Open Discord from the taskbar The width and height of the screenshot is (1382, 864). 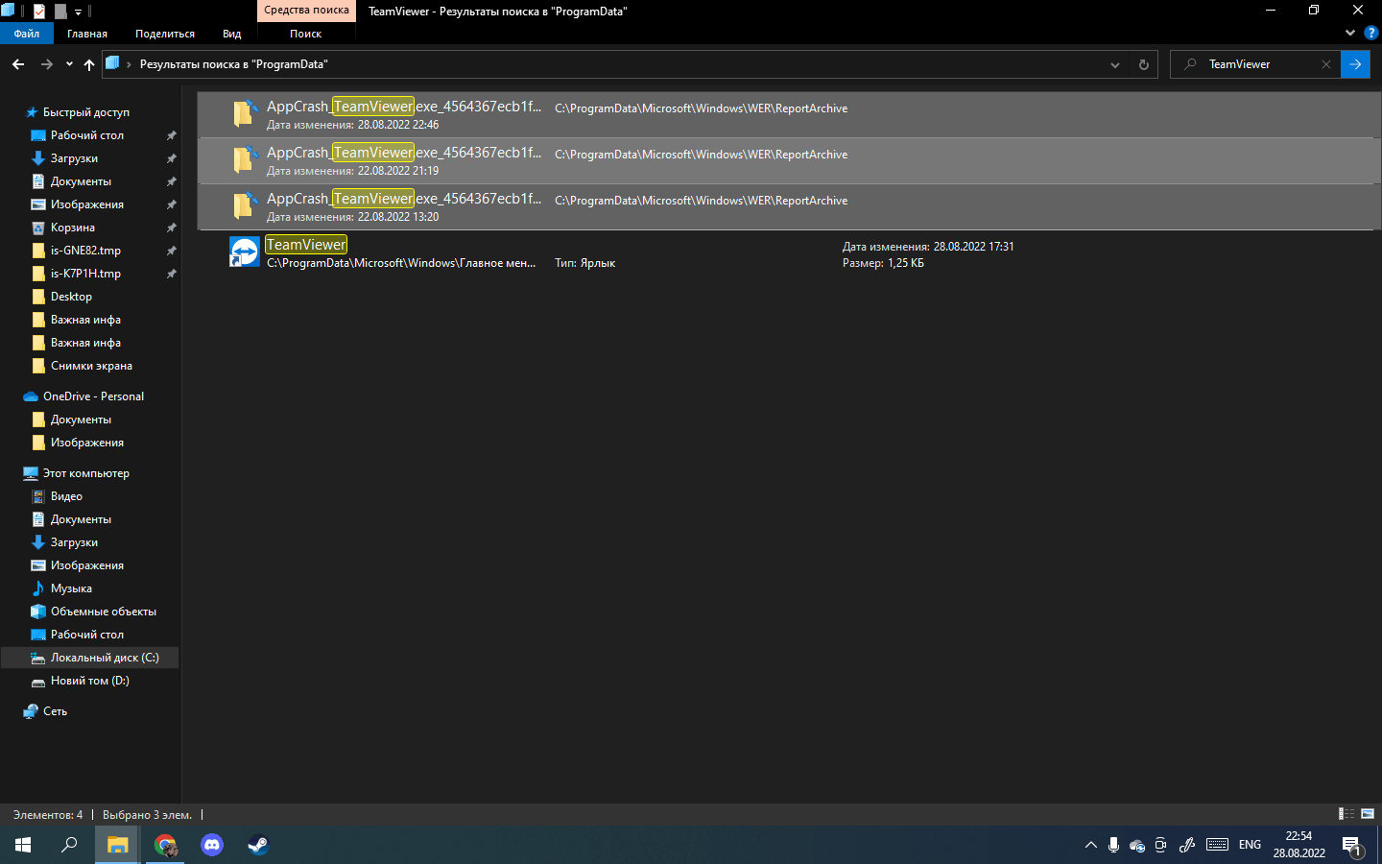pyautogui.click(x=212, y=845)
